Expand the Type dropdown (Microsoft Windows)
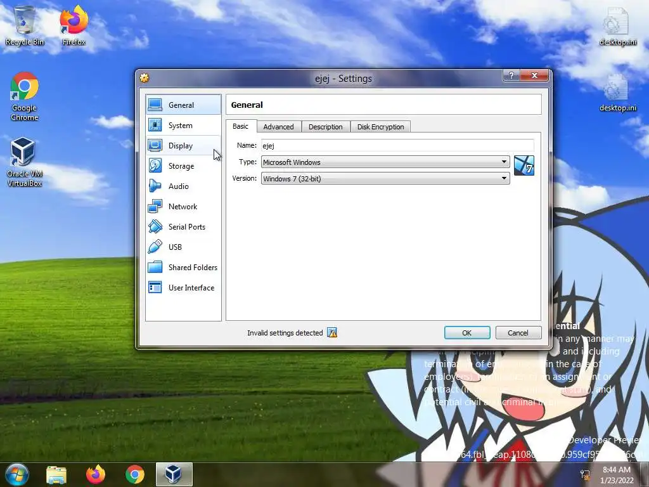Screen dimensions: 649x487 click(385, 162)
